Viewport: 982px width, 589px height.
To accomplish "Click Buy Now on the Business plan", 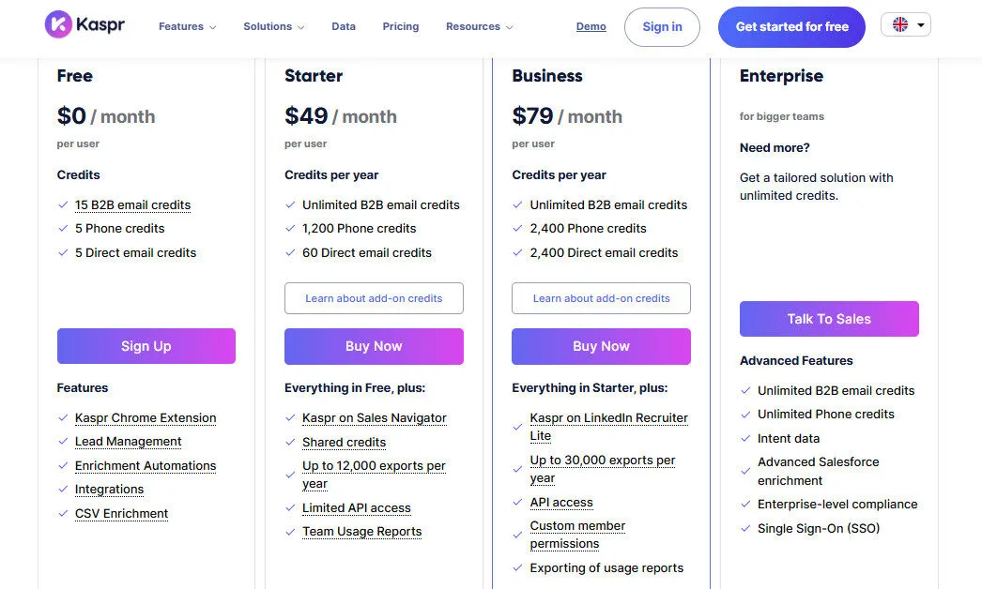I will pyautogui.click(x=601, y=346).
